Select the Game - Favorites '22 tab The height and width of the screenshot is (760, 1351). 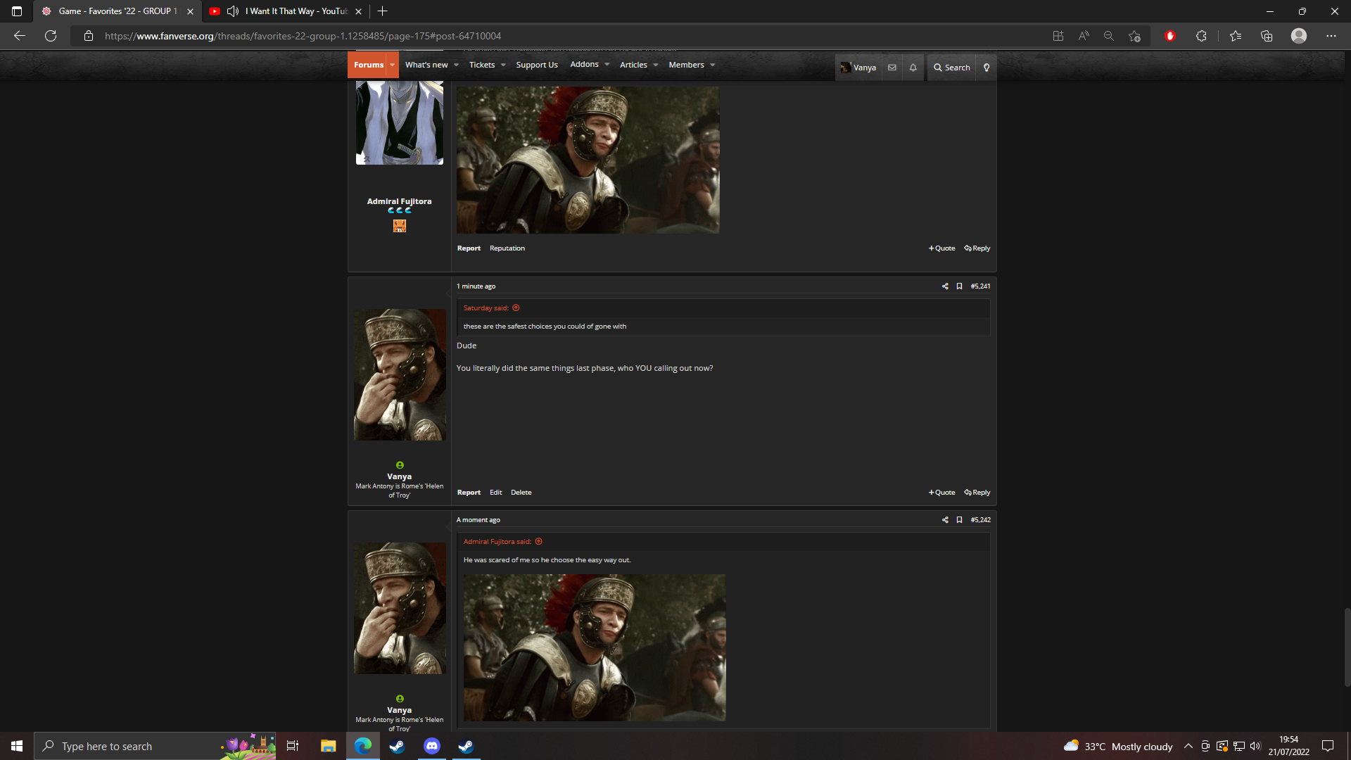117,11
